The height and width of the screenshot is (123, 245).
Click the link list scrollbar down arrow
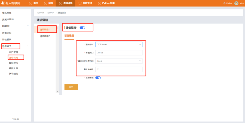coord(57,91)
